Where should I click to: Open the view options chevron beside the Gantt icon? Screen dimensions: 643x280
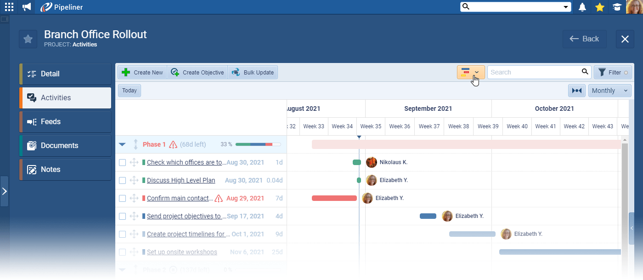pyautogui.click(x=476, y=72)
